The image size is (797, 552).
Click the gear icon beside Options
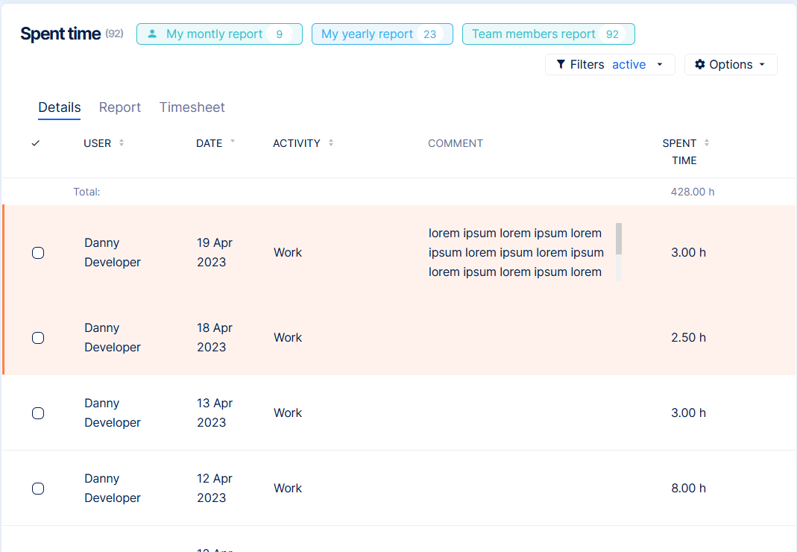point(699,65)
